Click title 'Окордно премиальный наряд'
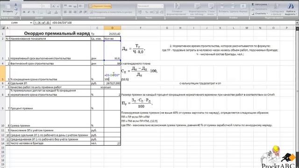The height and width of the screenshot is (168, 299). point(57,34)
